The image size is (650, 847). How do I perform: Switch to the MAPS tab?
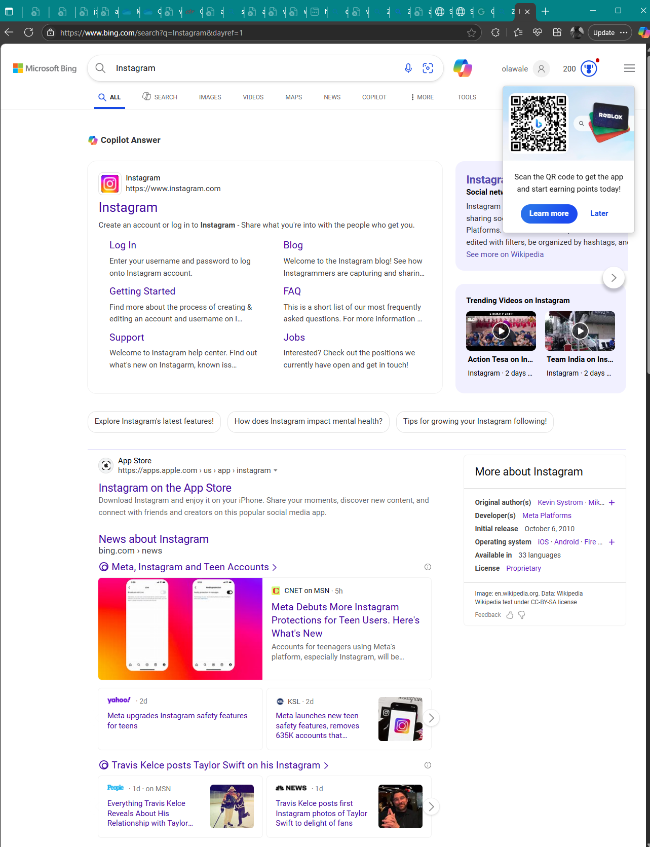coord(294,97)
